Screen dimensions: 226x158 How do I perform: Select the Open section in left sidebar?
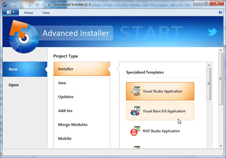click(14, 85)
